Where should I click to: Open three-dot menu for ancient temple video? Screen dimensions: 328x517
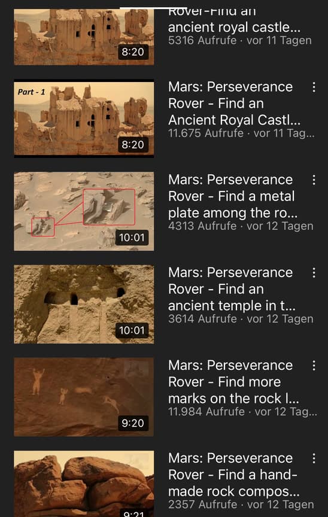[314, 273]
